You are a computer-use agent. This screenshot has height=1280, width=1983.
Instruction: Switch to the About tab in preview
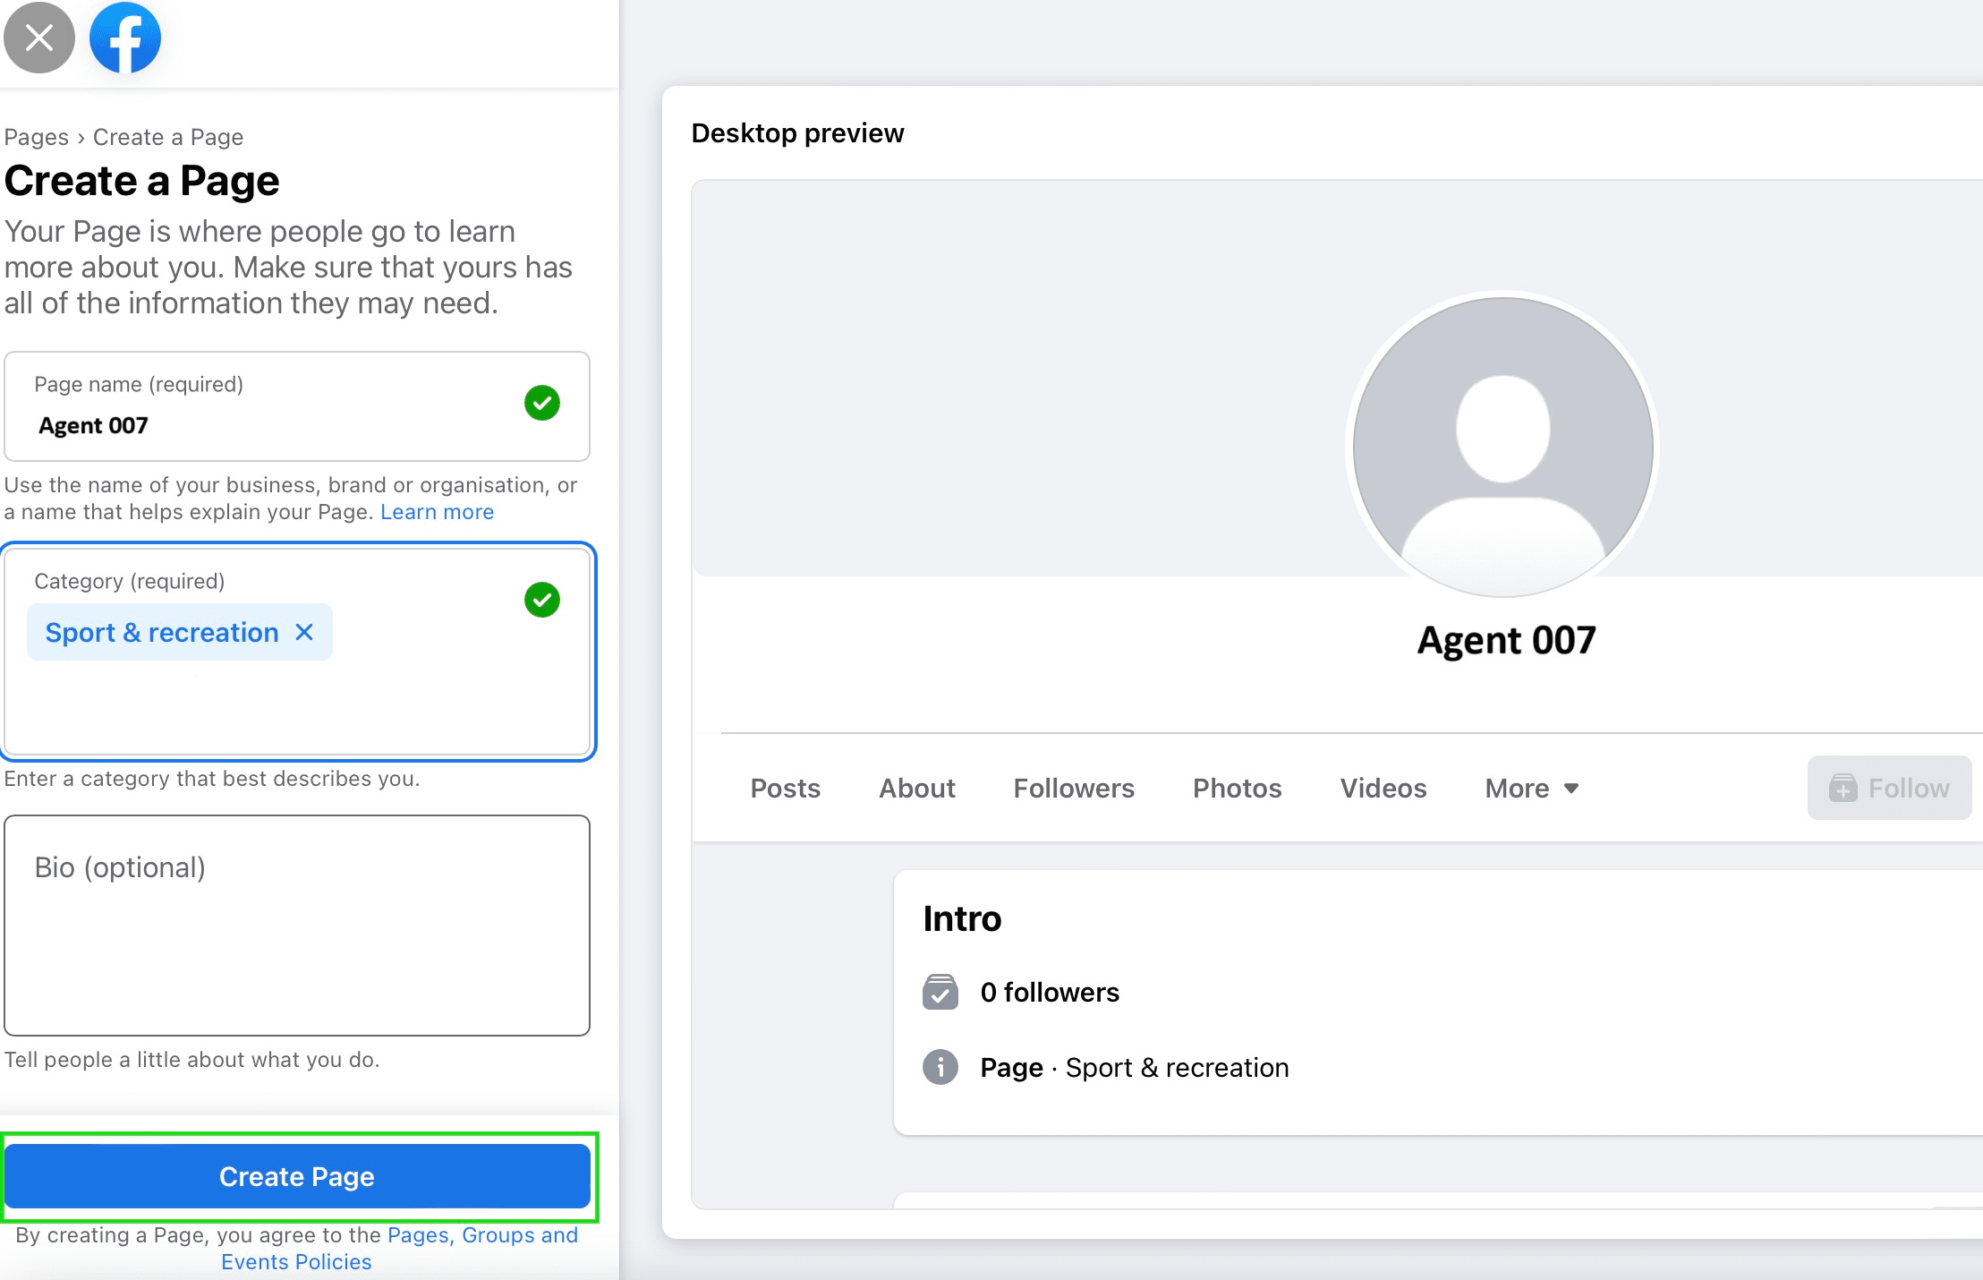click(x=916, y=788)
